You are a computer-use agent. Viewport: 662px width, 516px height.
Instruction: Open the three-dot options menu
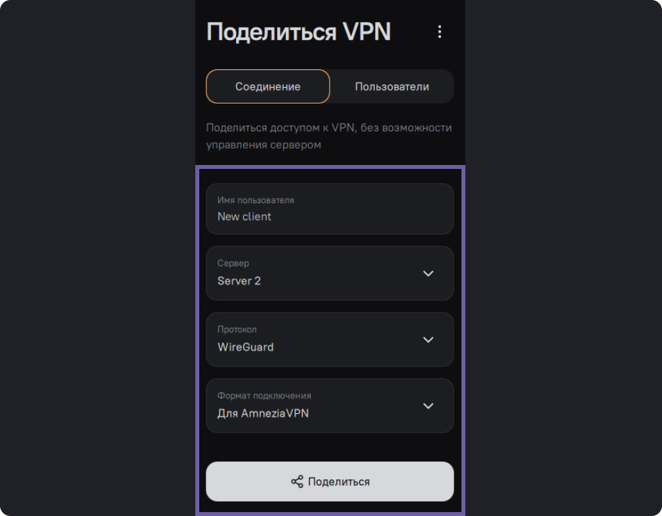[440, 32]
